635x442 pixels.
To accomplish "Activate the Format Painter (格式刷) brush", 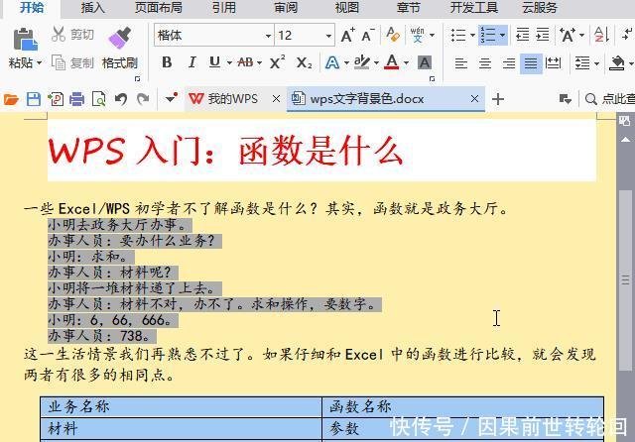I will pos(120,38).
